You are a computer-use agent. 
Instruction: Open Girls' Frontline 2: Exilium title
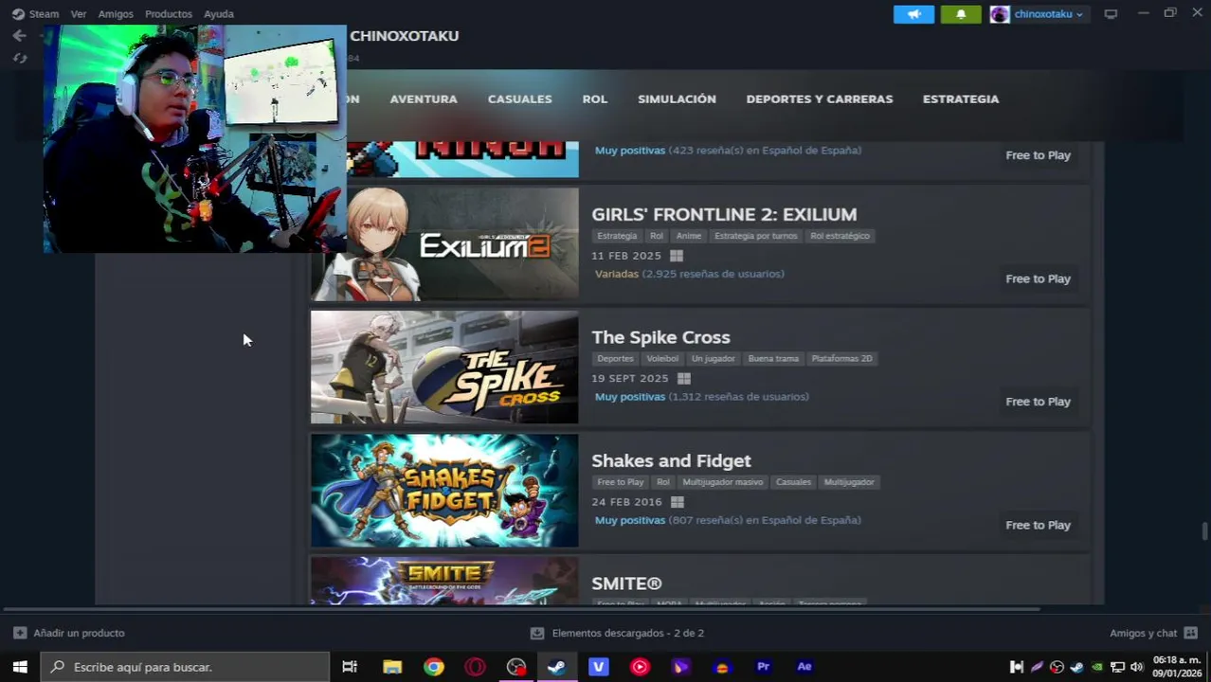pyautogui.click(x=724, y=214)
